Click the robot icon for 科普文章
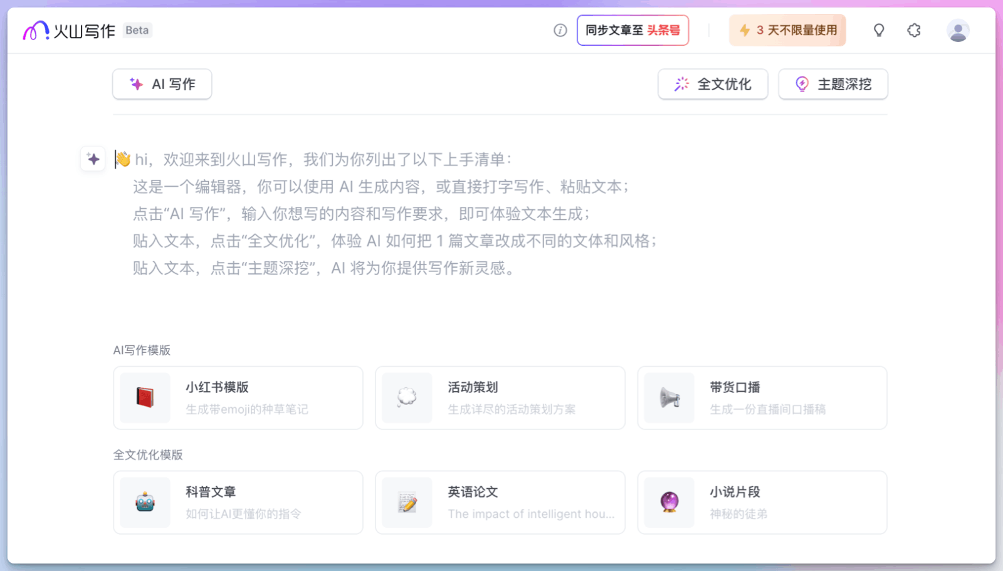 (x=145, y=502)
